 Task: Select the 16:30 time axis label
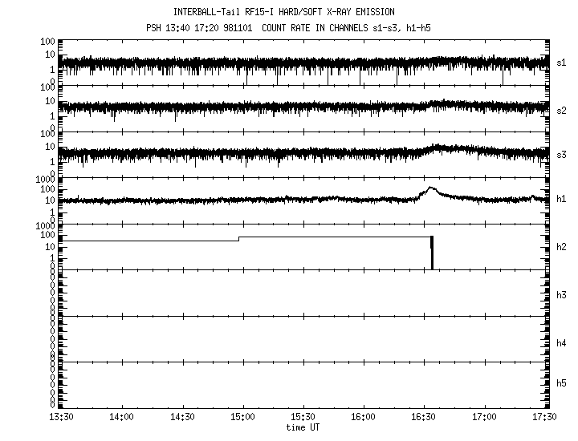coord(424,417)
